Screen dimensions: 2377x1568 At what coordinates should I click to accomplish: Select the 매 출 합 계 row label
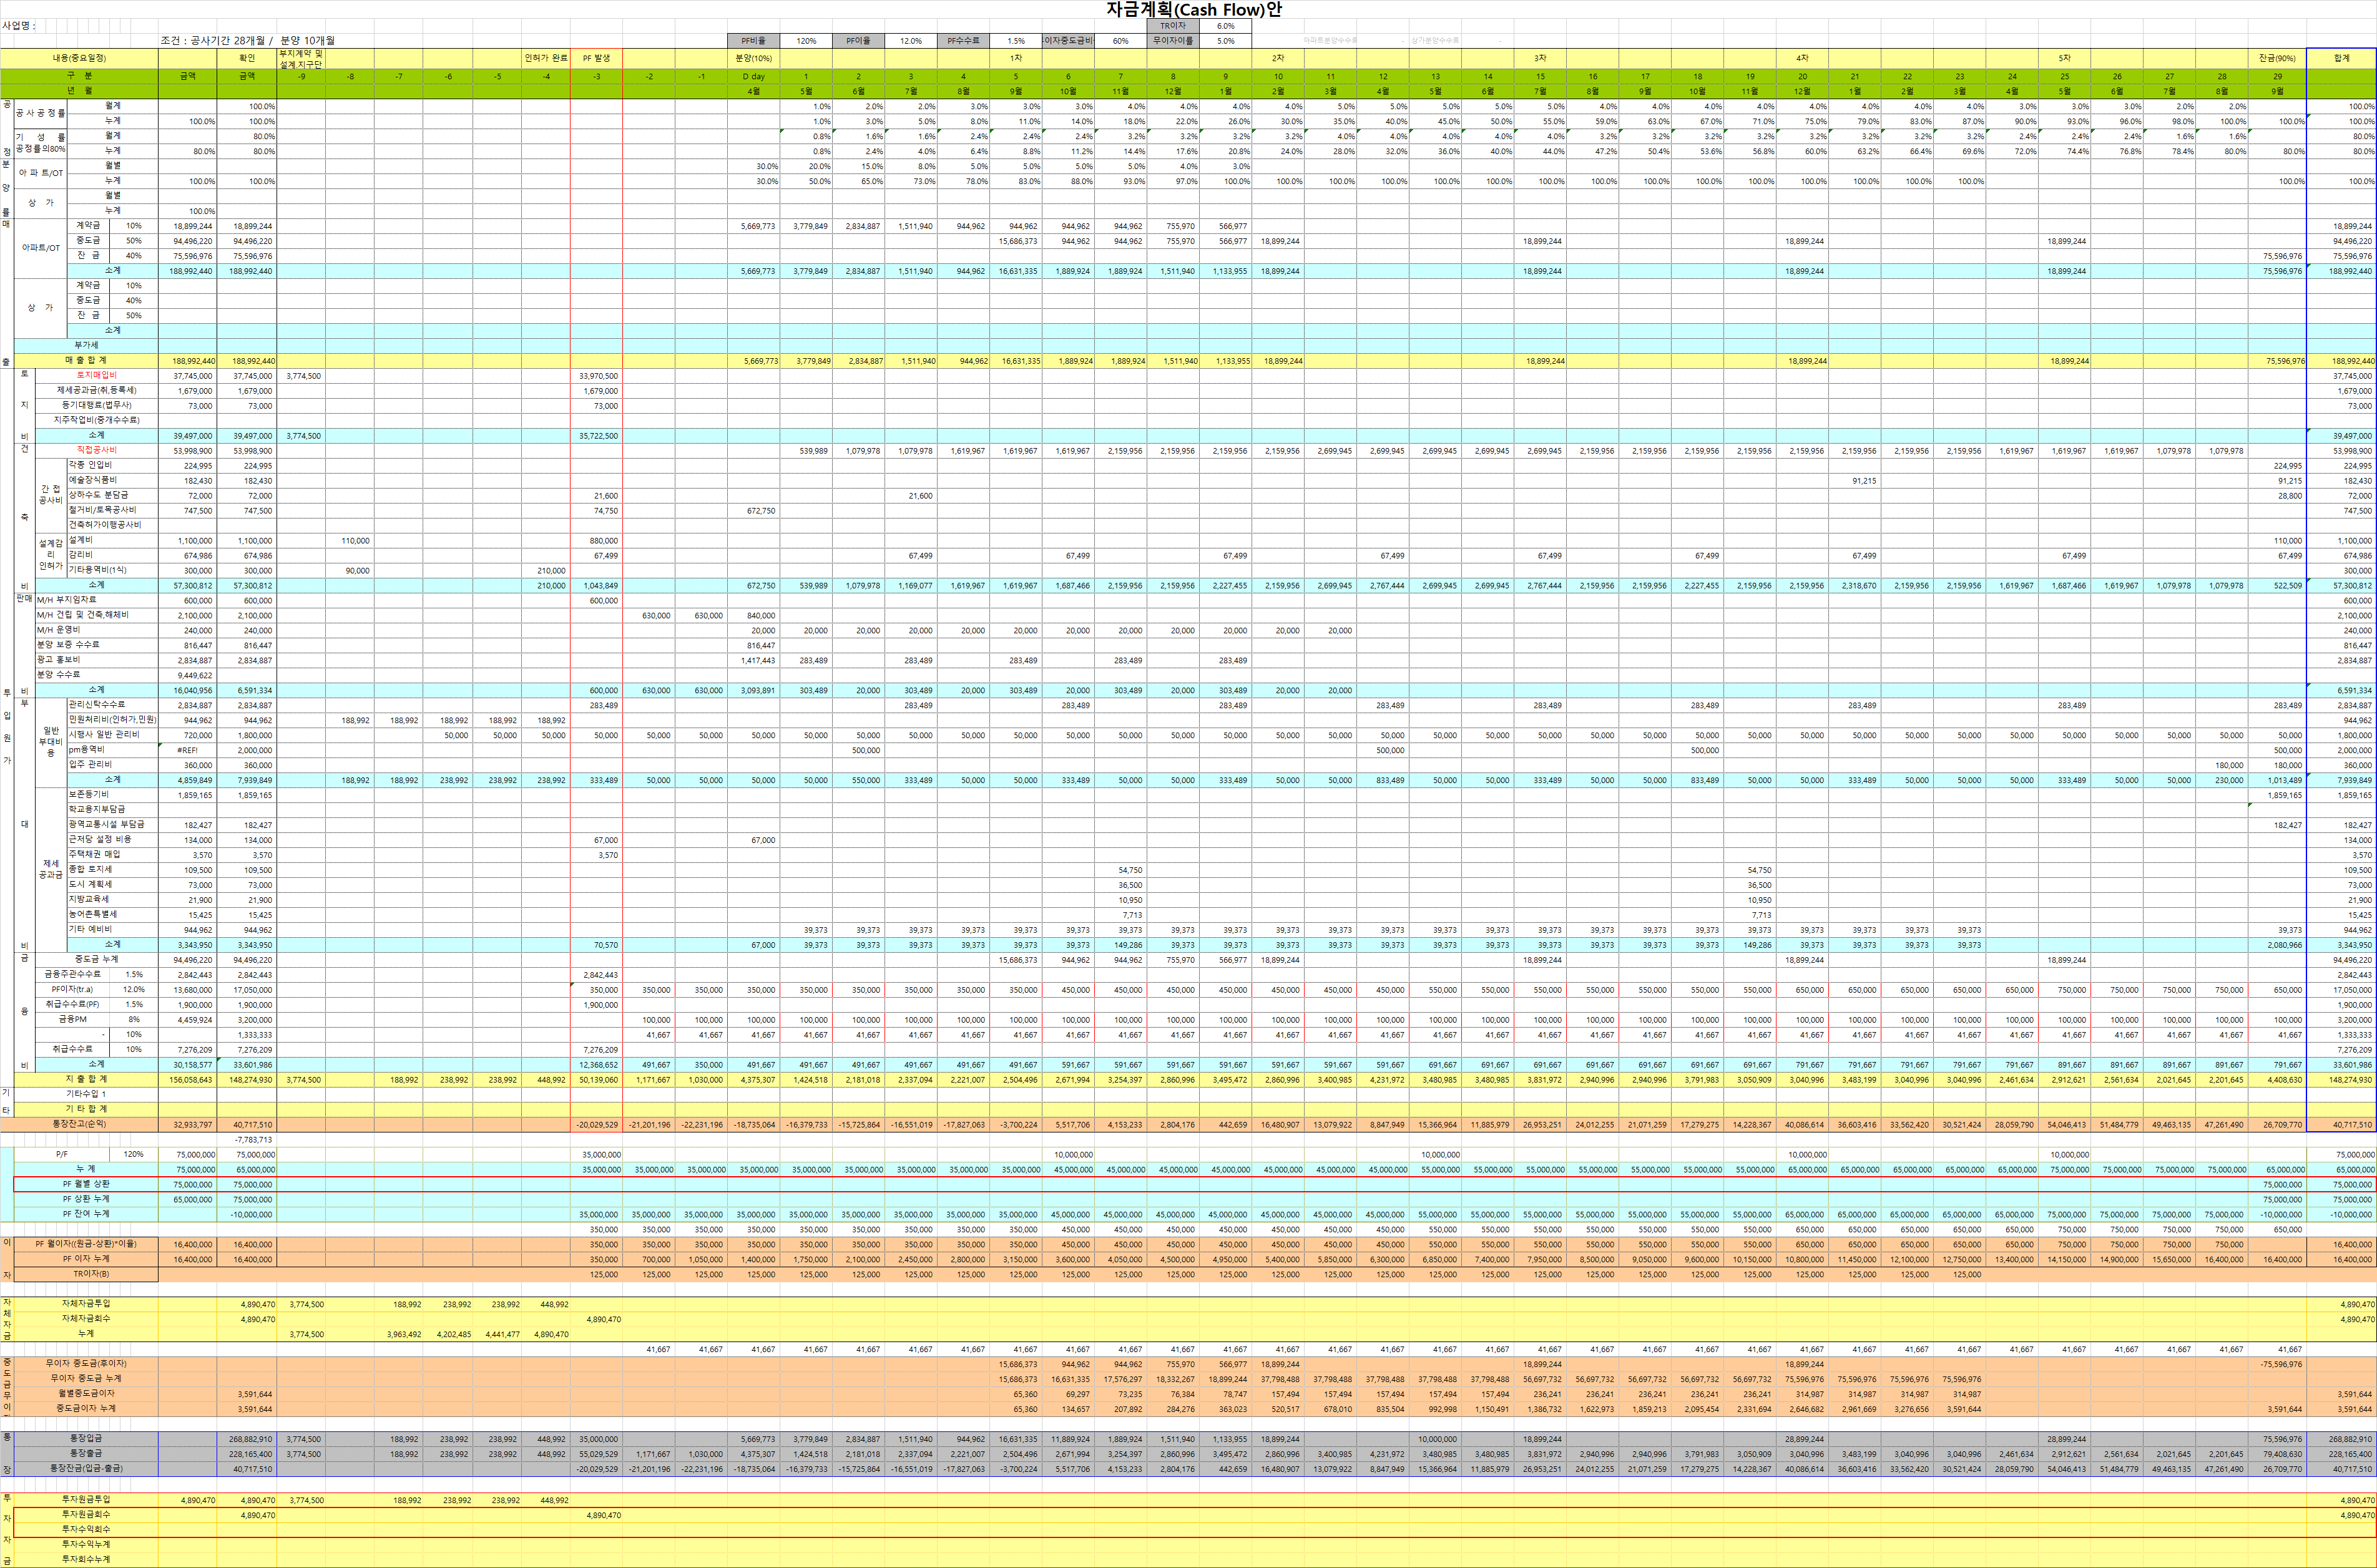pyautogui.click(x=86, y=360)
